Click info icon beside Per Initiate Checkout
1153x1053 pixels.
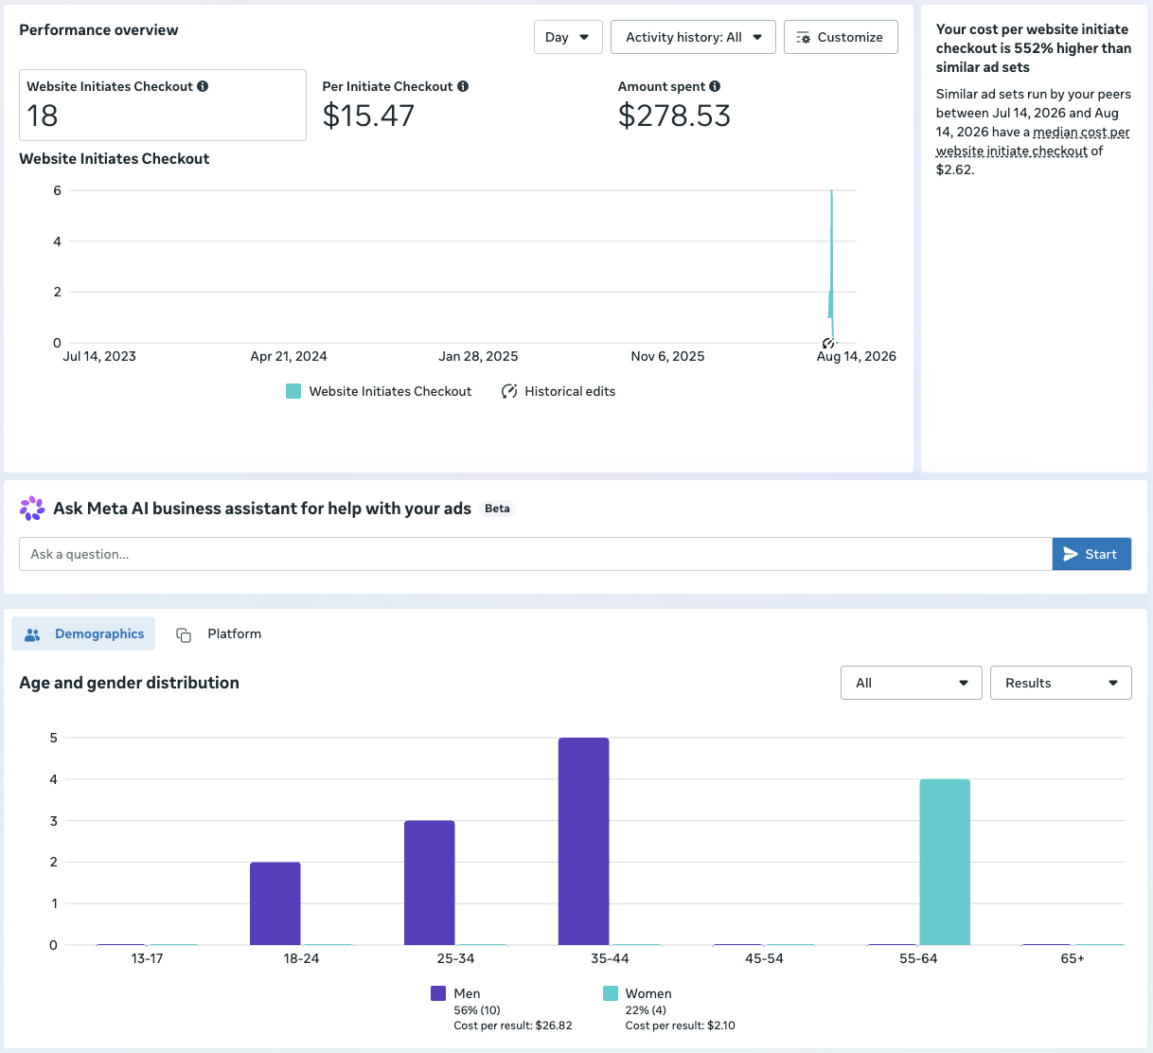click(463, 86)
